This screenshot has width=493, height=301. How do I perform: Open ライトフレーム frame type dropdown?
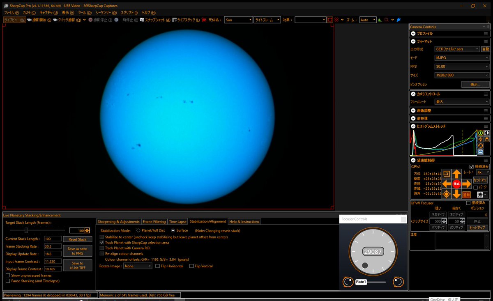click(267, 20)
